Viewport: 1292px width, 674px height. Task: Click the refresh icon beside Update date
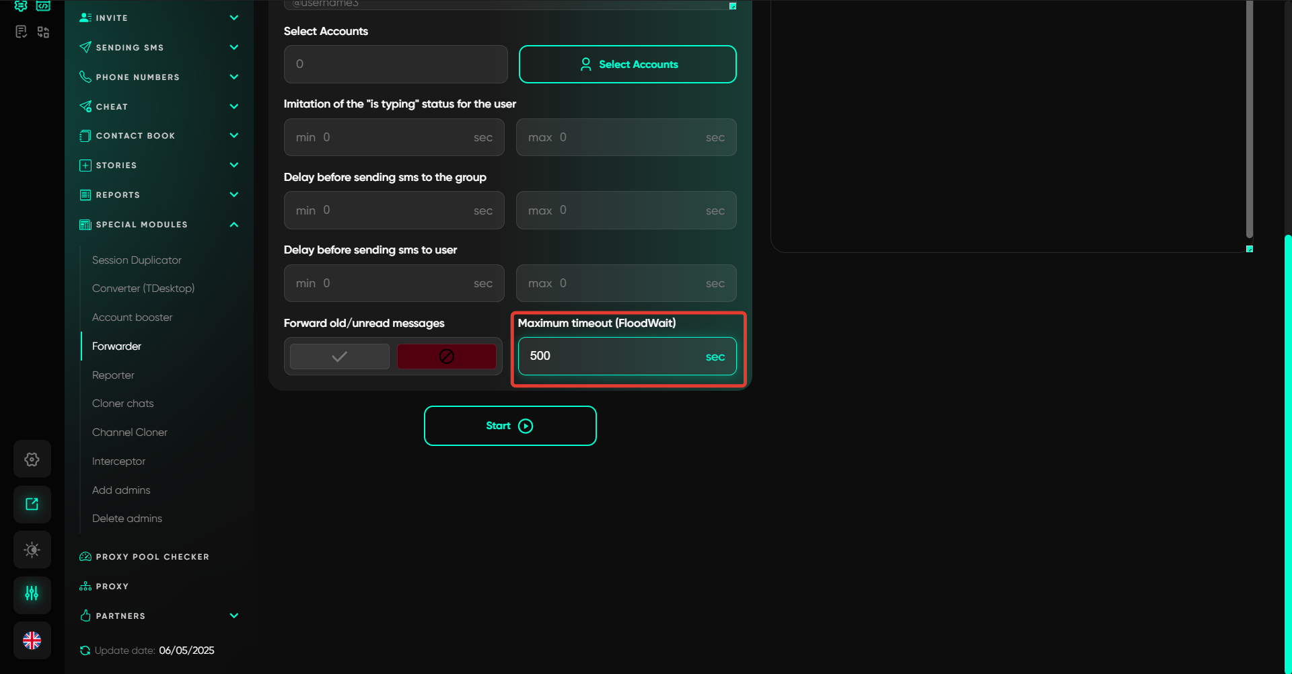click(85, 650)
